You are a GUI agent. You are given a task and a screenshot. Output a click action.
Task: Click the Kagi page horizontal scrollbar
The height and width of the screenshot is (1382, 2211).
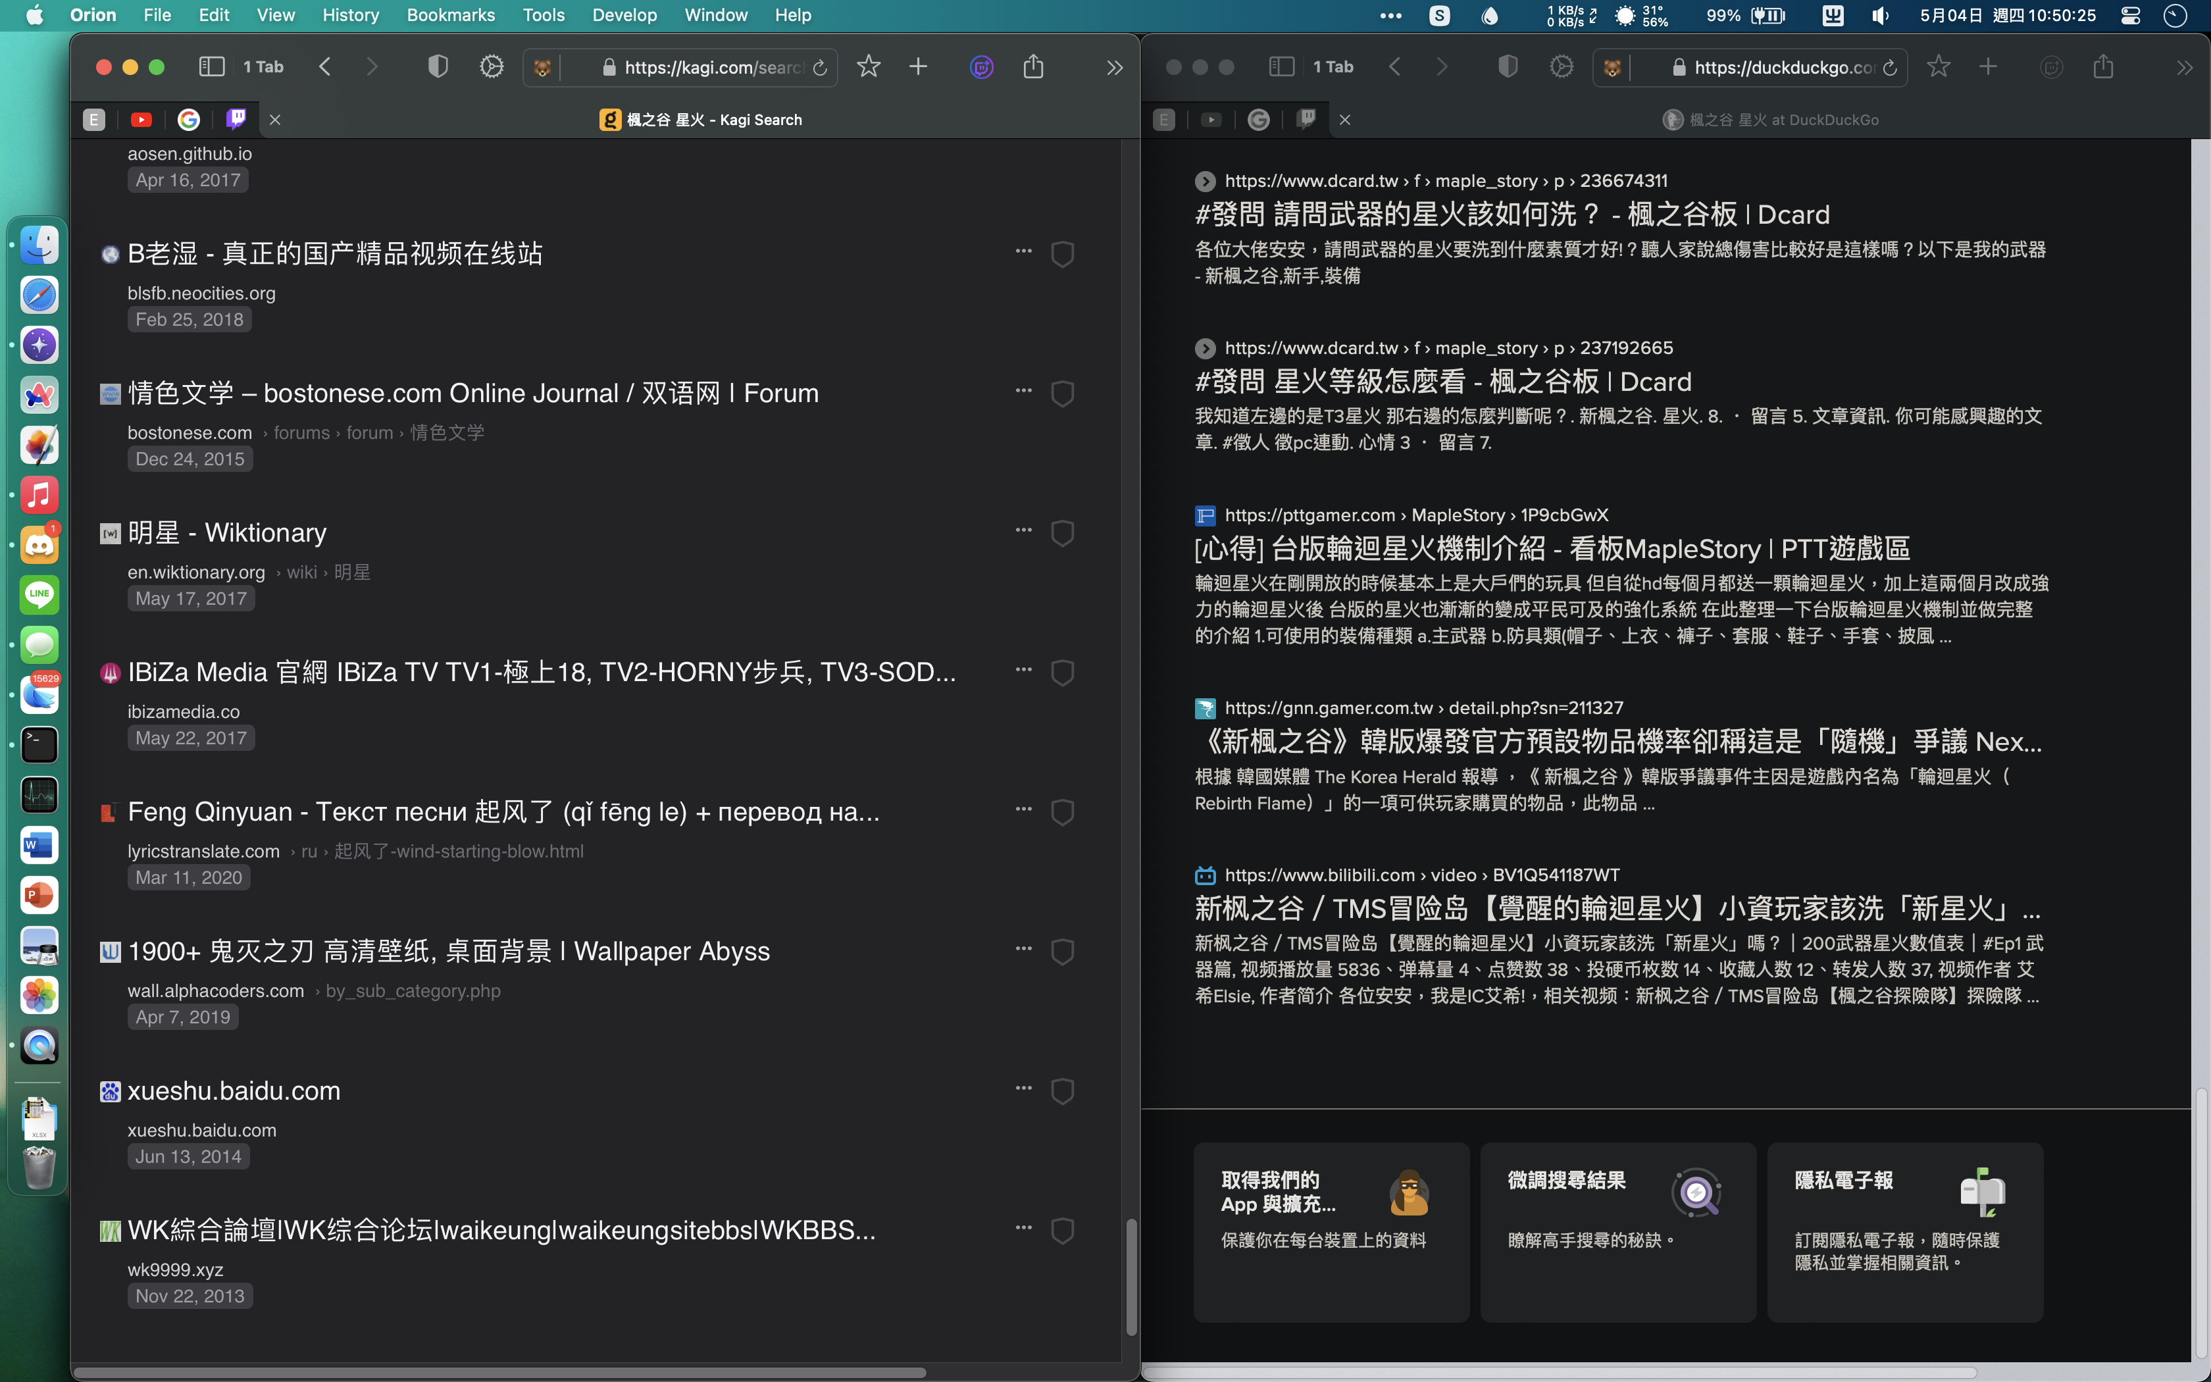(501, 1372)
